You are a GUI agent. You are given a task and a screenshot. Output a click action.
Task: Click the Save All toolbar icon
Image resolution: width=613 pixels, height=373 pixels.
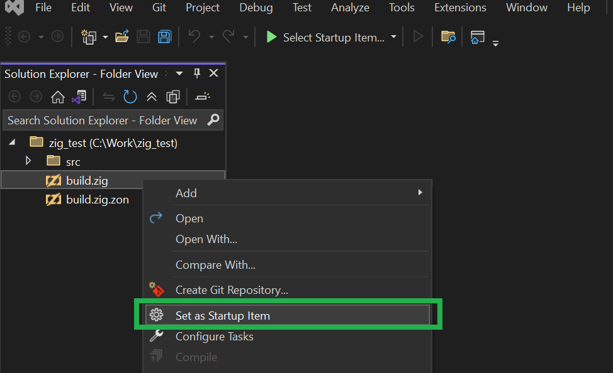point(164,37)
